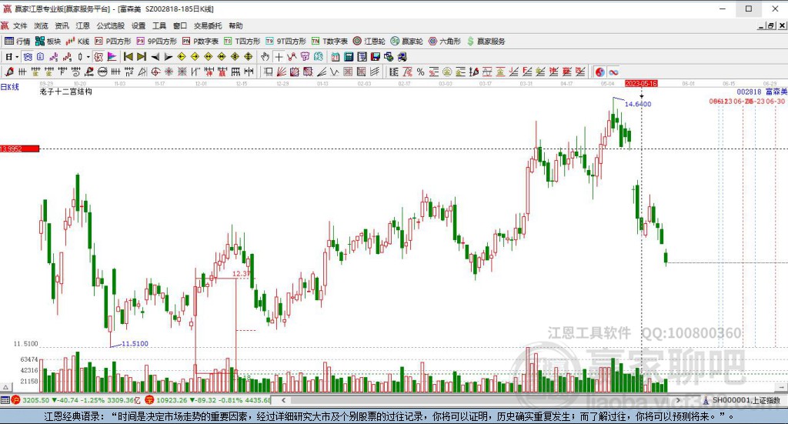The image size is (788, 424).
Task: Jump to first bar icon
Action: pyautogui.click(x=129, y=57)
